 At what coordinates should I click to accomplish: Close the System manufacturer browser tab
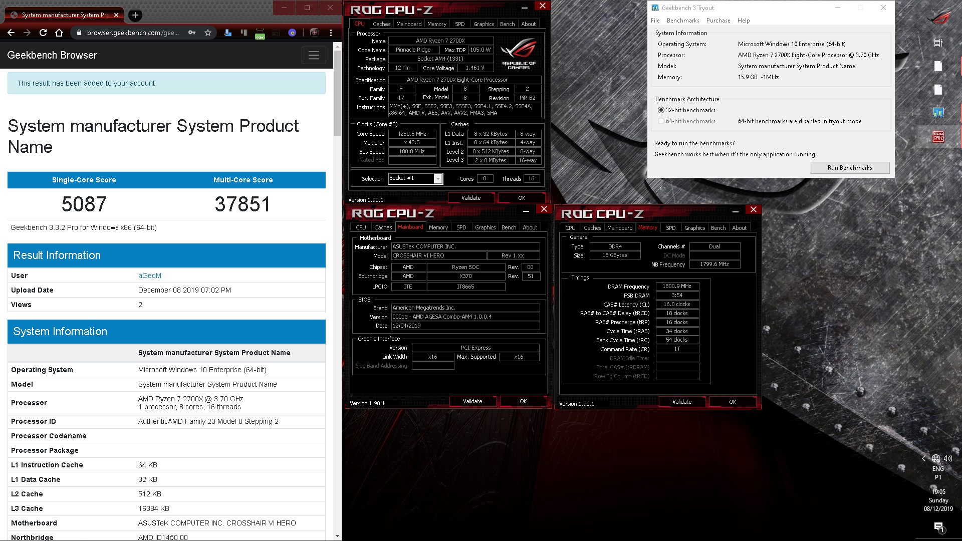(x=116, y=15)
